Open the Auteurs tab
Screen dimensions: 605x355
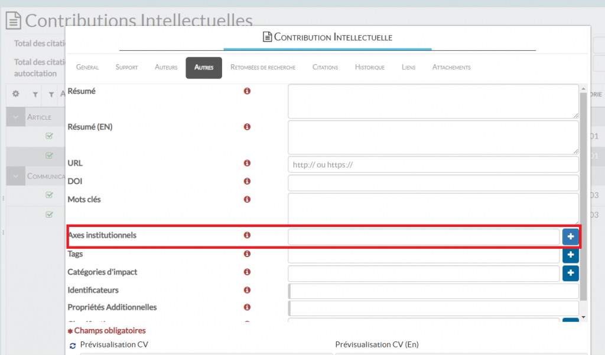166,67
